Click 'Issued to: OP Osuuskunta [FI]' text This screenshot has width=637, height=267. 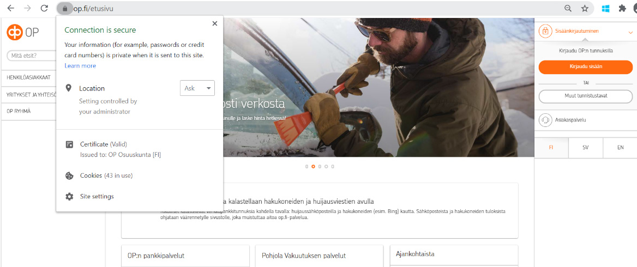[x=121, y=155]
